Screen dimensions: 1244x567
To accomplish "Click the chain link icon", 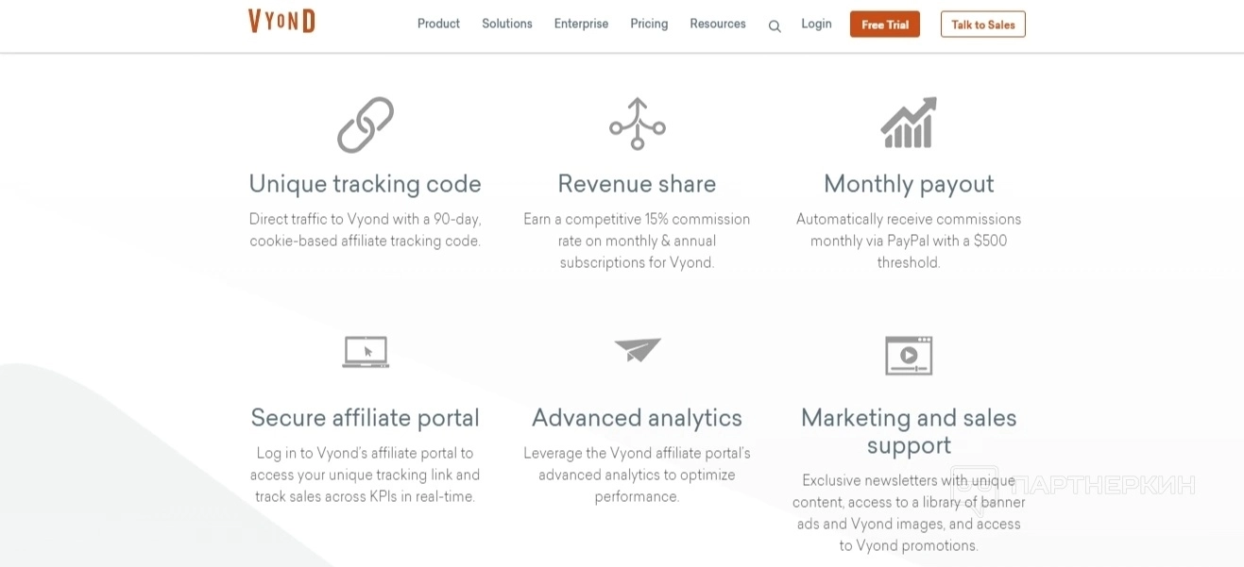I will click(366, 125).
